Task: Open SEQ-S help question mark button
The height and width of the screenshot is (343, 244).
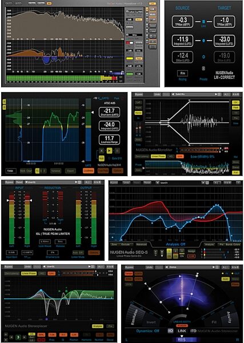Action: (239, 182)
